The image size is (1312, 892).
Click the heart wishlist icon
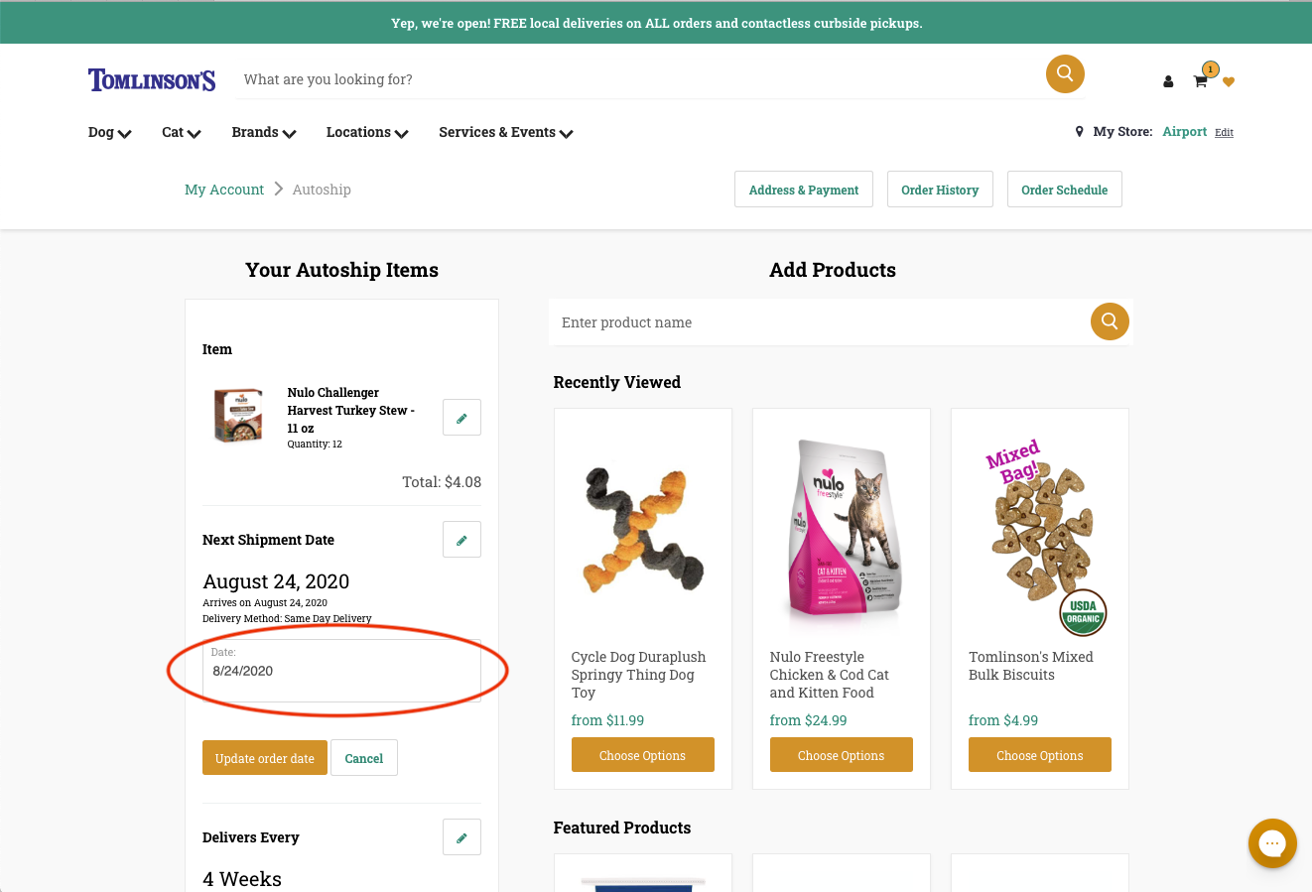(x=1229, y=82)
